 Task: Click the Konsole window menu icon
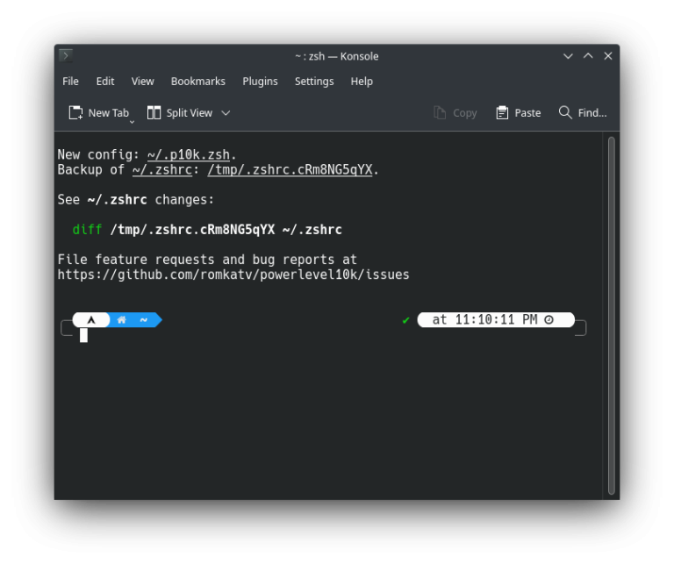click(66, 56)
